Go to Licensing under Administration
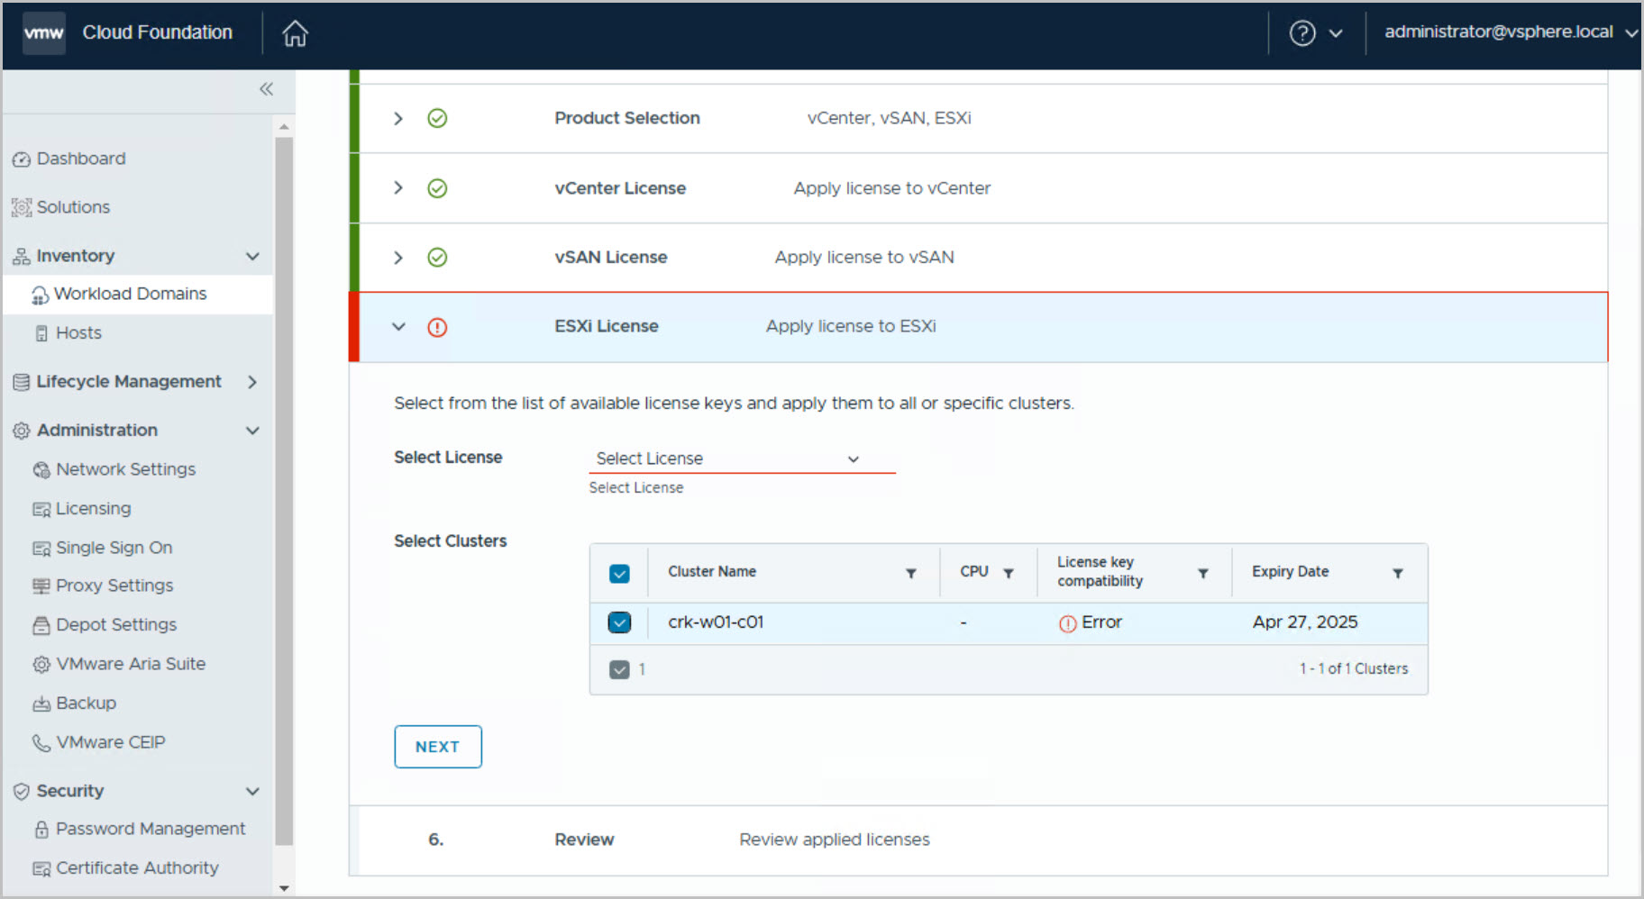This screenshot has width=1644, height=899. click(93, 509)
